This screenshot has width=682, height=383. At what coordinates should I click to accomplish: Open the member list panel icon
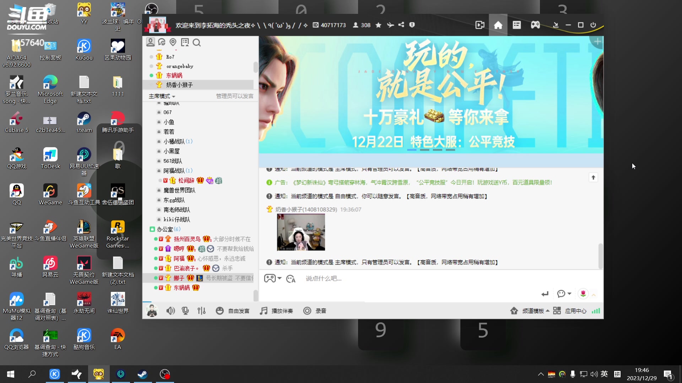coord(151,42)
